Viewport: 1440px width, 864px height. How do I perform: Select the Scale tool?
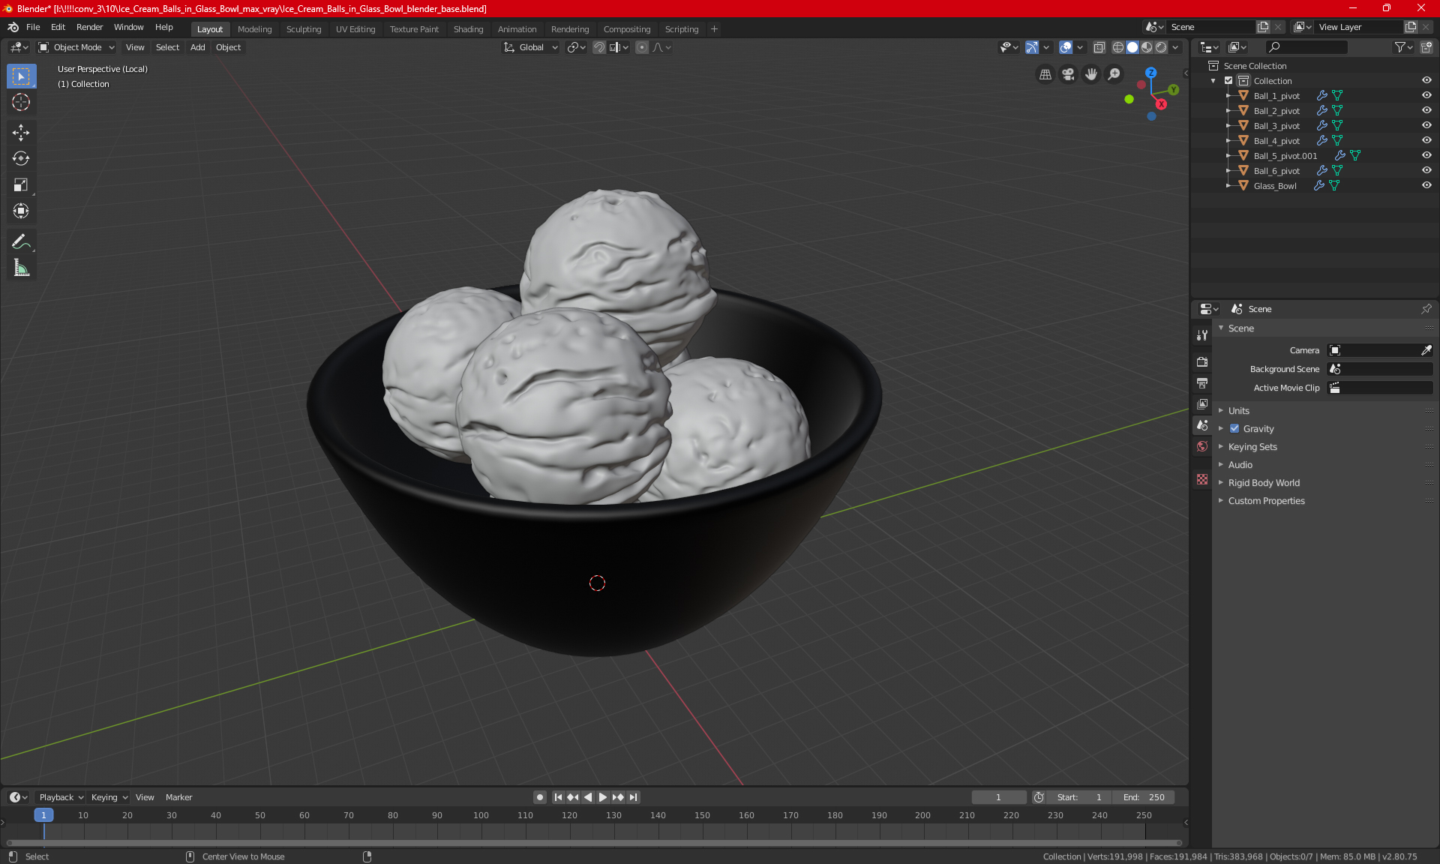21,184
